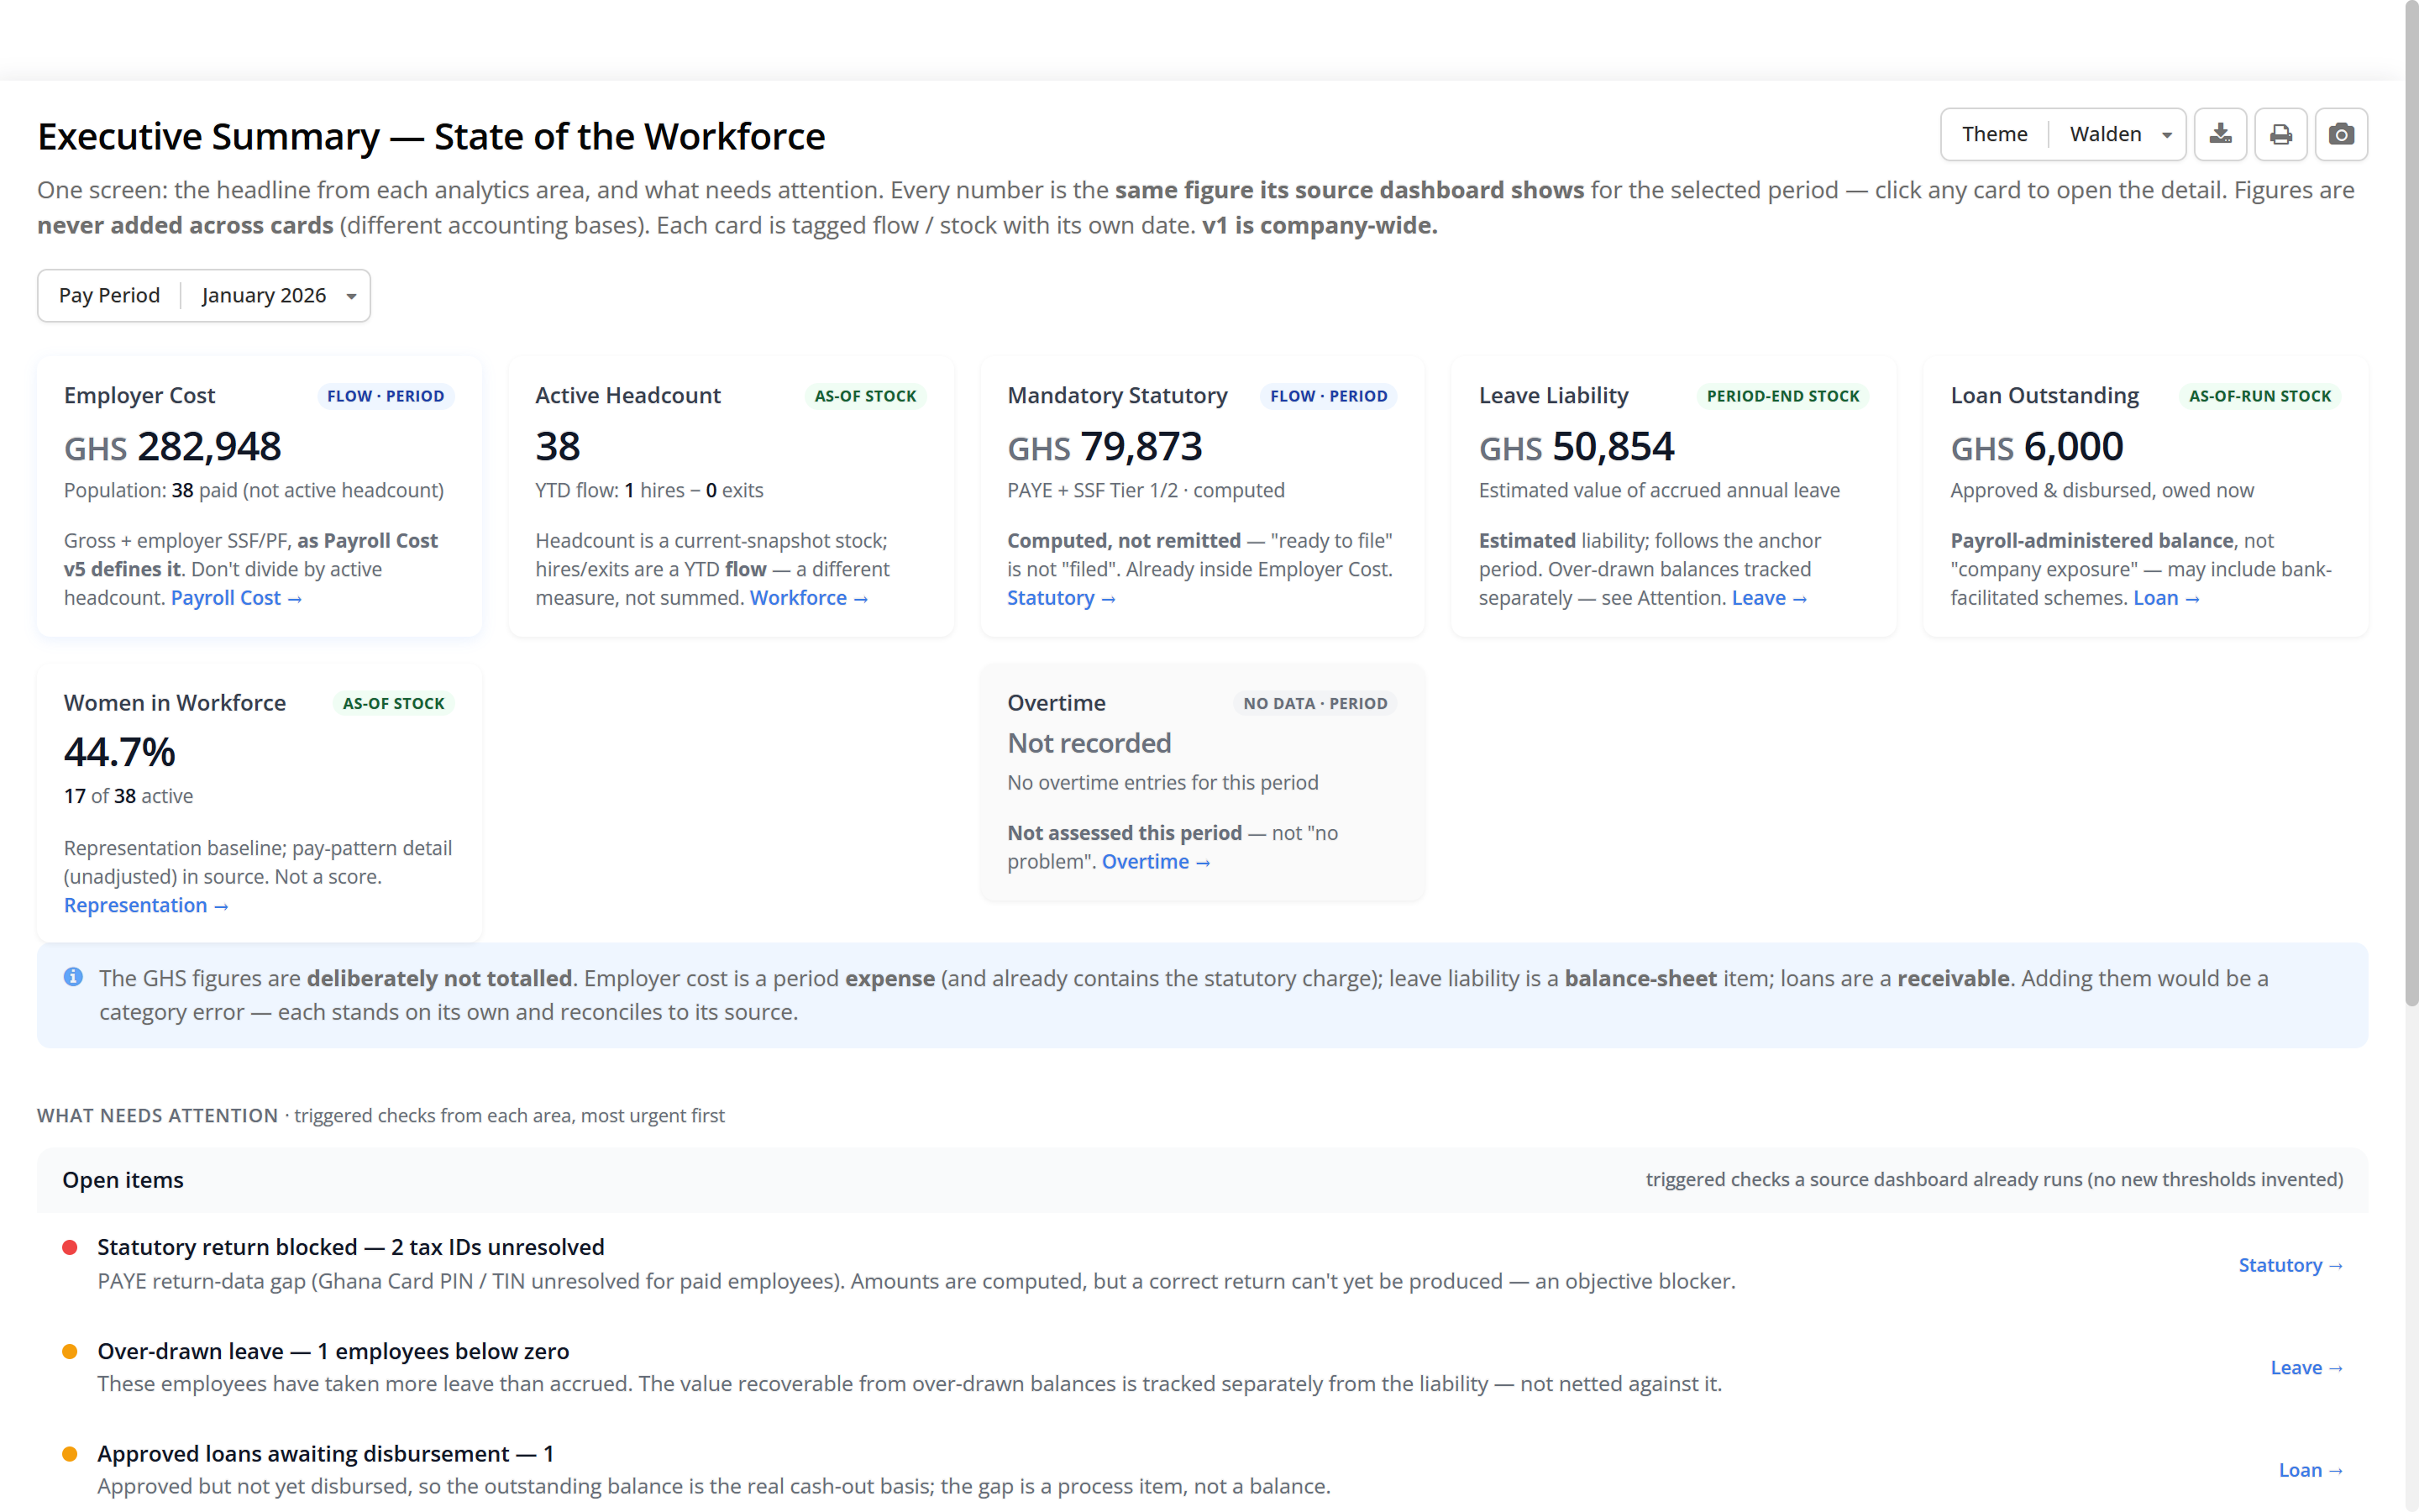Click the 'Not recorded' overtime text

1089,743
